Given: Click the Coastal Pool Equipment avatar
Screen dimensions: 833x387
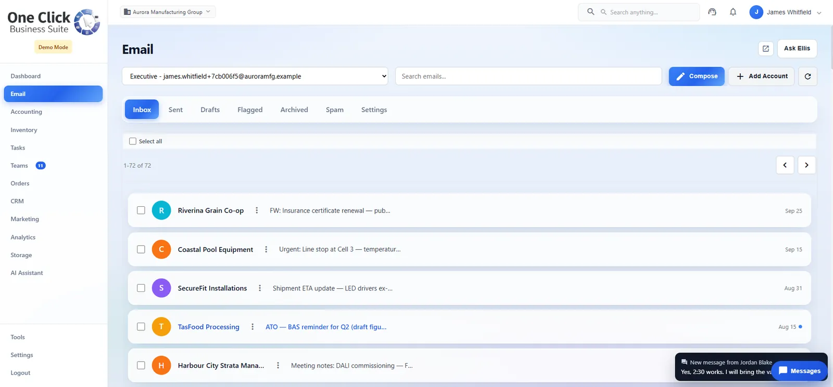Looking at the screenshot, I should 161,249.
